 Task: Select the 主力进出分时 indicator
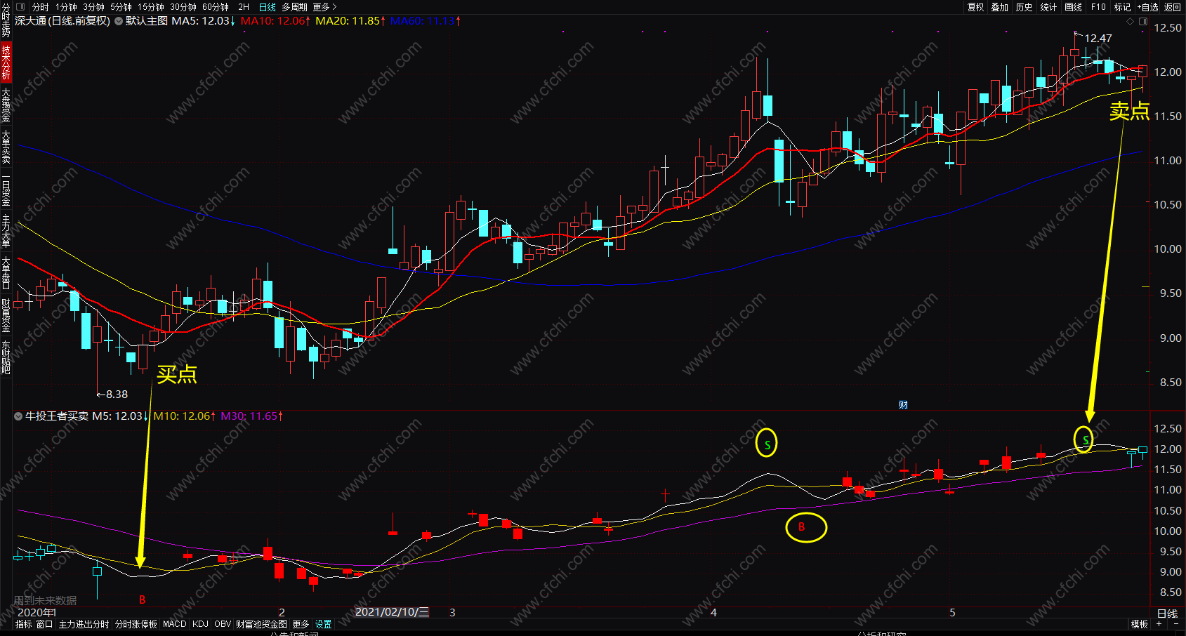(84, 624)
